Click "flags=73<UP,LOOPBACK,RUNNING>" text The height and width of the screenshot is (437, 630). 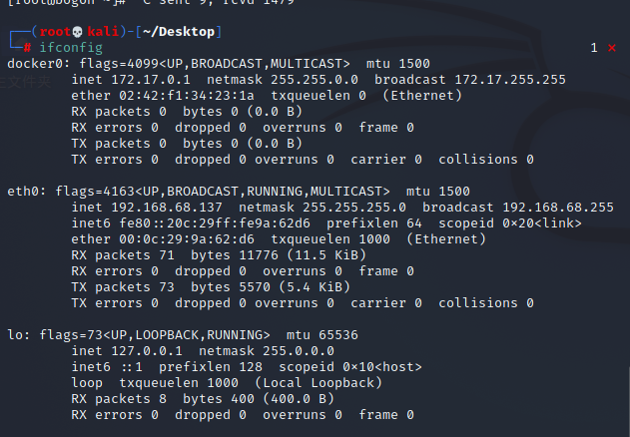point(155,335)
